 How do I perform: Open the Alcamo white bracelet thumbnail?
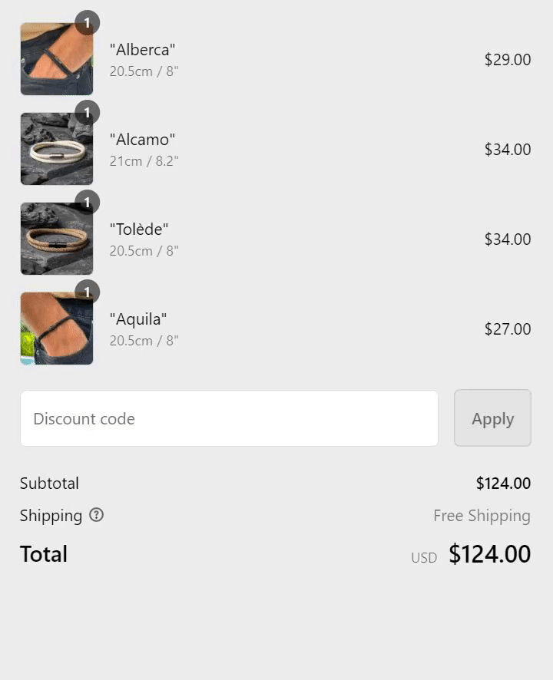(x=57, y=149)
